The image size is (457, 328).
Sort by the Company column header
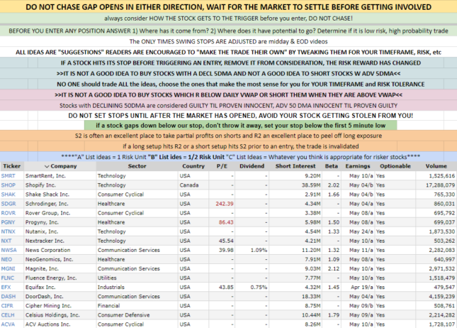click(60, 166)
